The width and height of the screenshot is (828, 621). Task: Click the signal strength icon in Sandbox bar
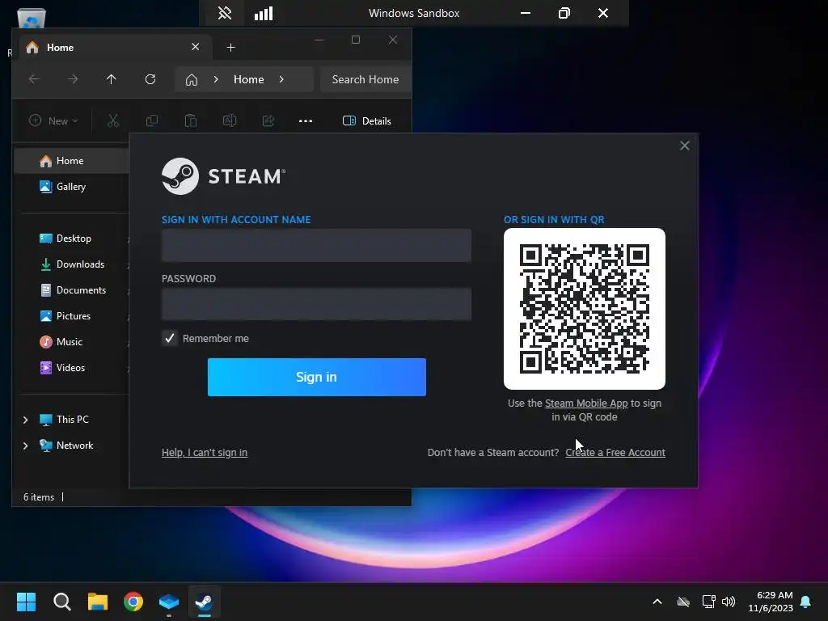pyautogui.click(x=264, y=13)
